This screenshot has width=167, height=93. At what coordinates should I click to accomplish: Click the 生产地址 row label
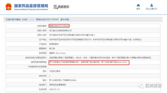coord(43,40)
